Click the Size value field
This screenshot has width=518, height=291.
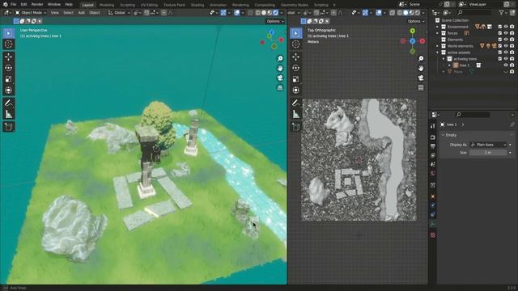pyautogui.click(x=488, y=153)
